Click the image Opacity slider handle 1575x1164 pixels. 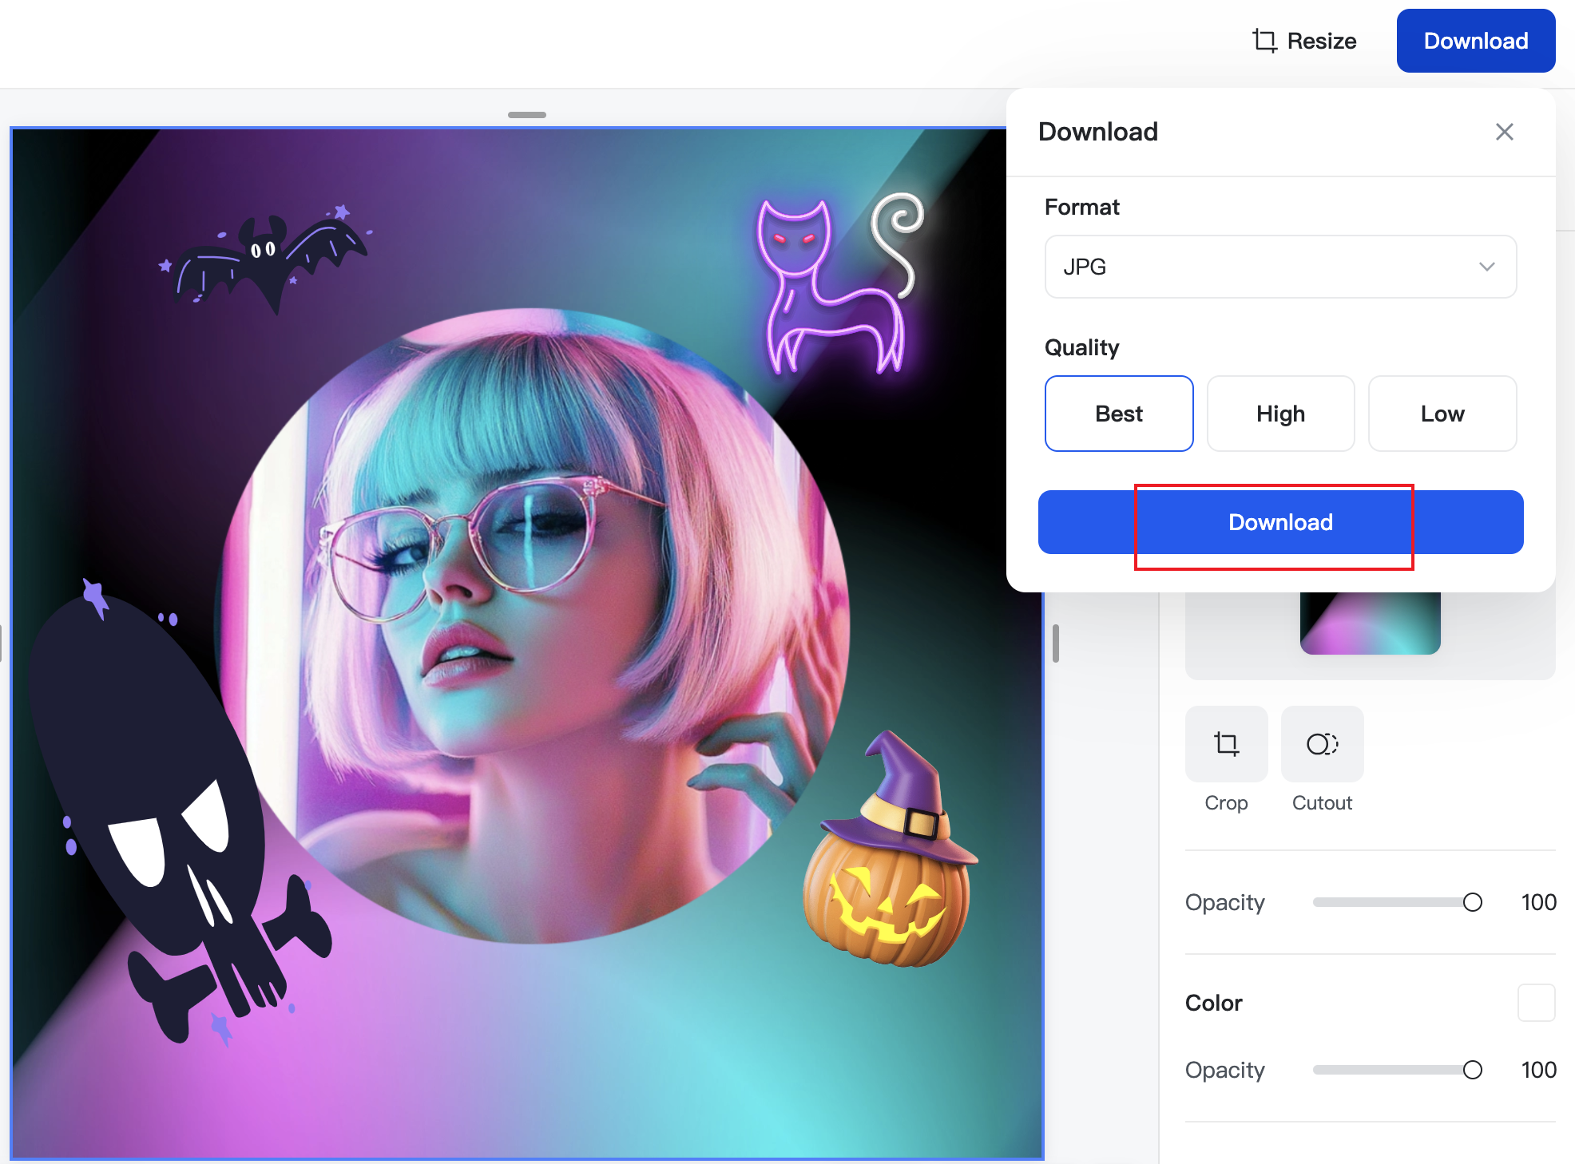click(1472, 902)
